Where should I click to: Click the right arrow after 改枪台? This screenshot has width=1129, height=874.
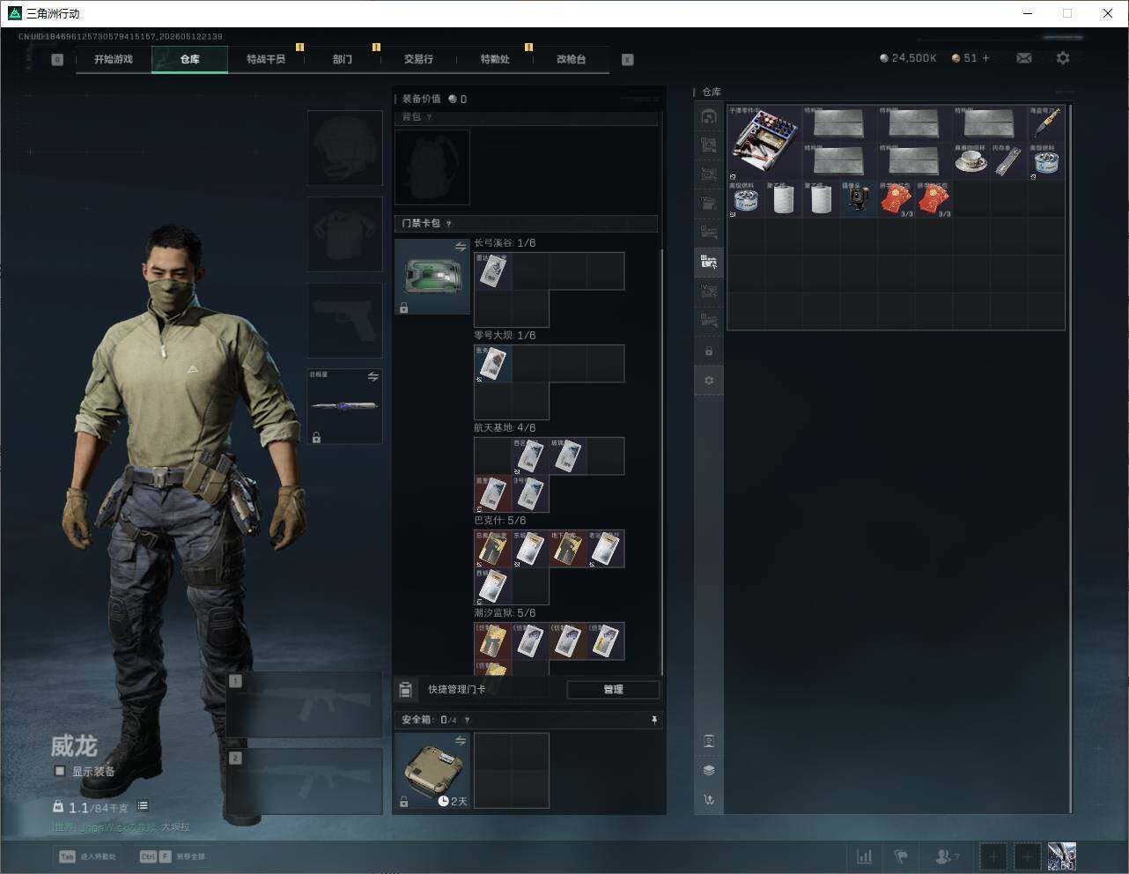click(628, 60)
